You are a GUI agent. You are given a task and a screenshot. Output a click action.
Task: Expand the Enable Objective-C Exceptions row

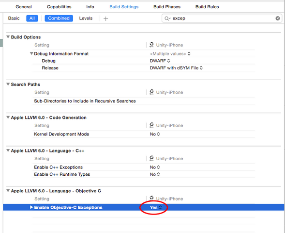(x=31, y=207)
